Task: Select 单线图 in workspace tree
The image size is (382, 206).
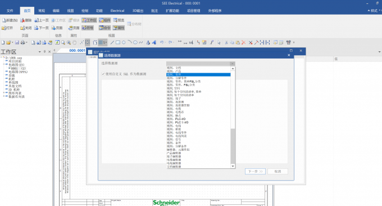Action: [x=13, y=83]
